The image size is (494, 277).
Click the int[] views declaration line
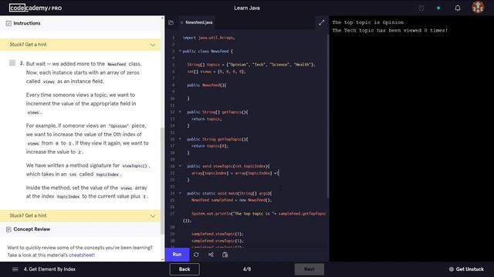(x=216, y=72)
